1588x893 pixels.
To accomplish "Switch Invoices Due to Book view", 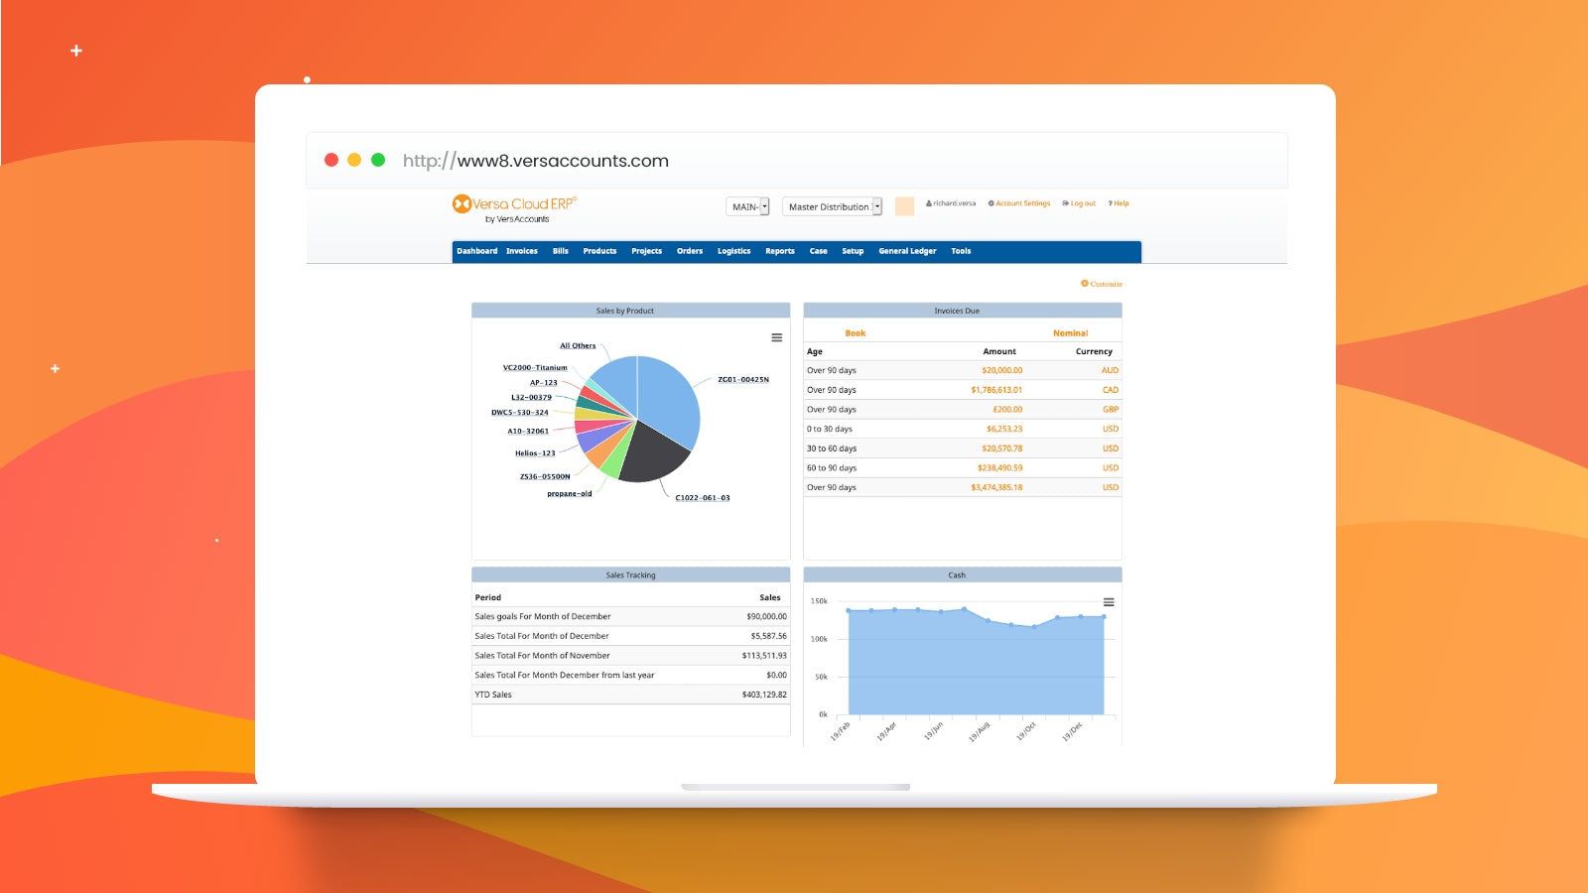I will point(855,332).
